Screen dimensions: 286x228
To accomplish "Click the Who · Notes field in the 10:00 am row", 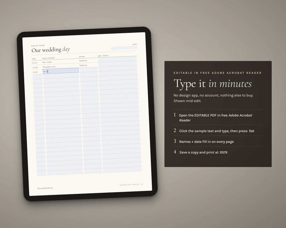I will pos(118,64).
